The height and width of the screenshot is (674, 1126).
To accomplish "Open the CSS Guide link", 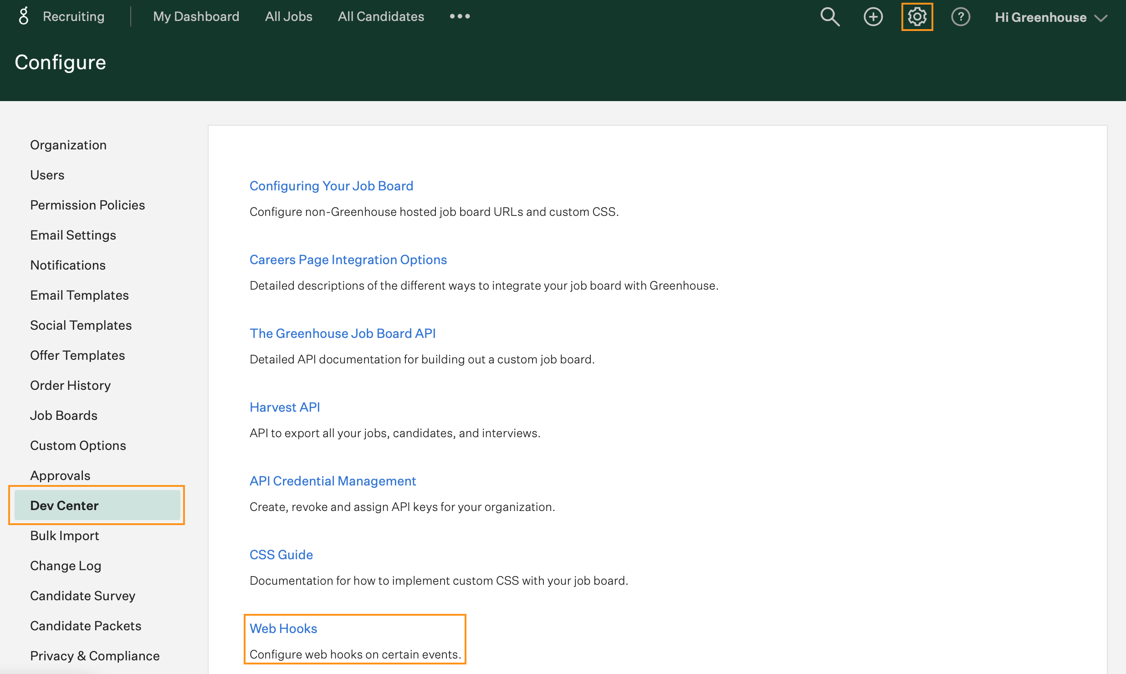I will 281,555.
